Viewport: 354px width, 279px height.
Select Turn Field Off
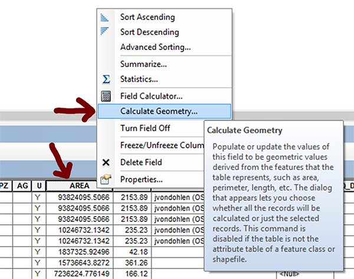[145, 128]
